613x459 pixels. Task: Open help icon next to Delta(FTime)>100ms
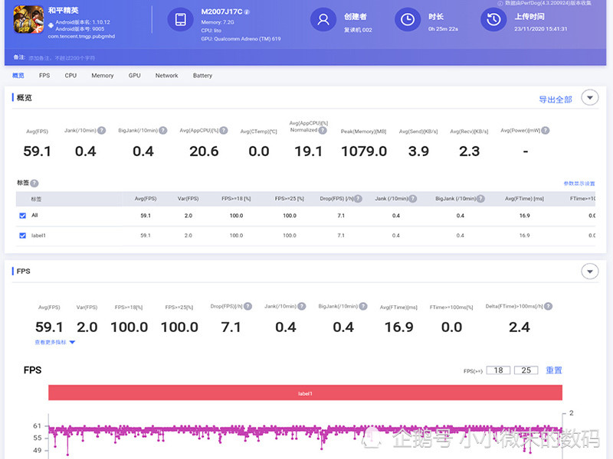549,307
